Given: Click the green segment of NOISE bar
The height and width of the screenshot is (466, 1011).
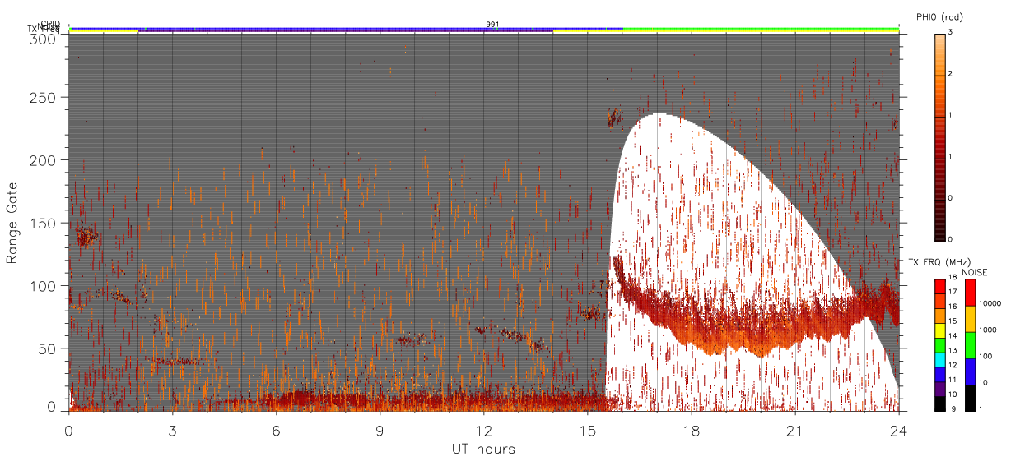Looking at the screenshot, I should coord(970,345).
